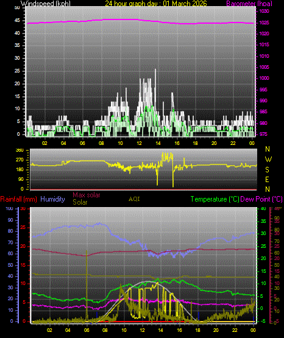
Task: Click the 'Humidity' legend label
Action: 52,199
